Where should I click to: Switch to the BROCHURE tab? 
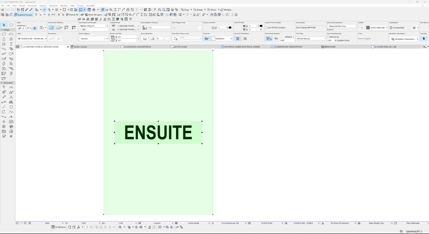tap(329, 47)
